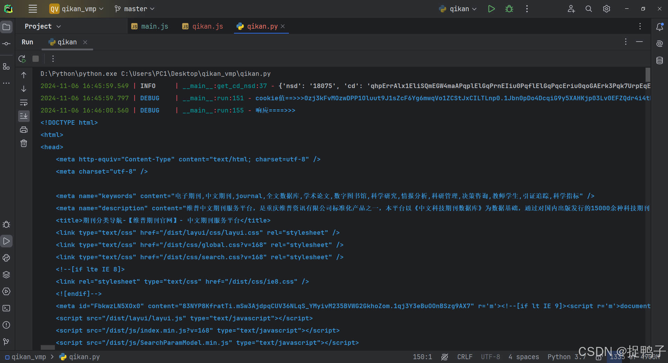Run the qikan configuration with the green play button
The height and width of the screenshot is (363, 668).
point(491,9)
